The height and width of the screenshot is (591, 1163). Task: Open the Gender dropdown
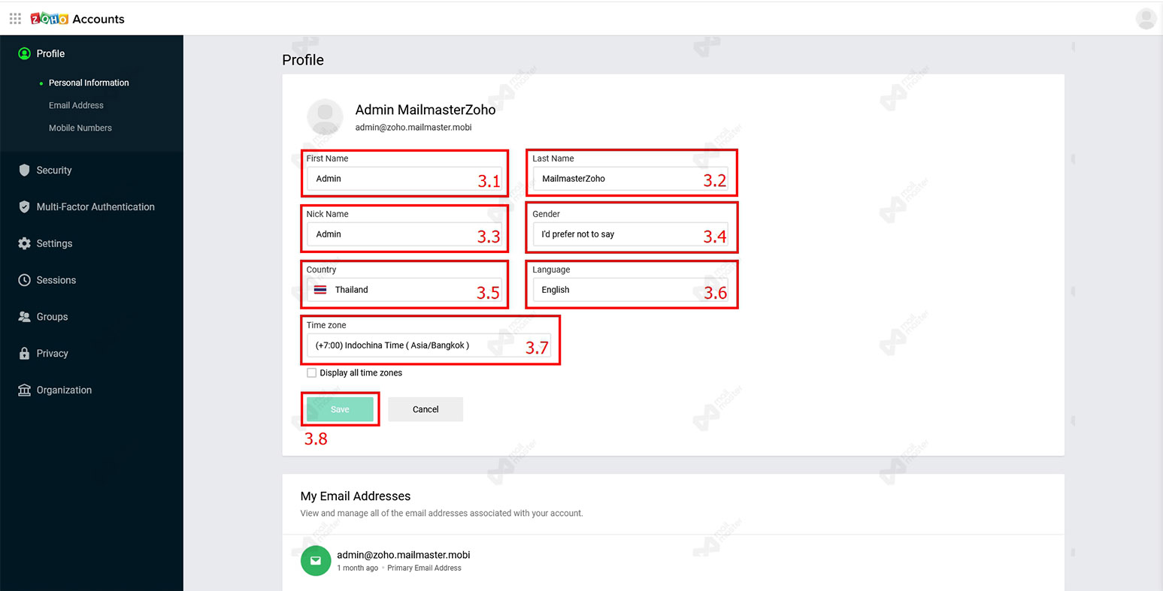630,234
